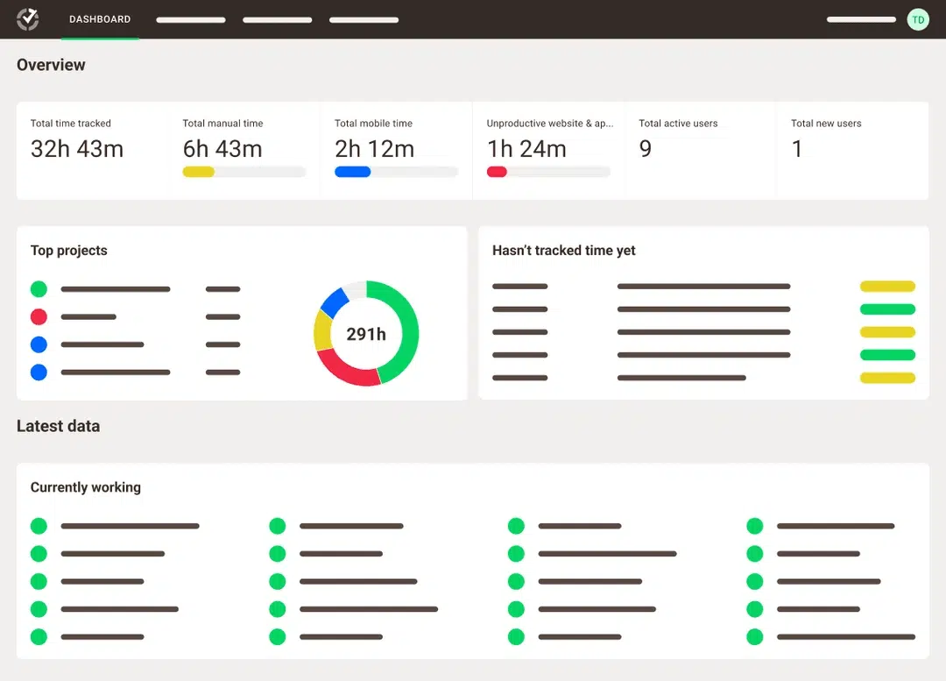Click first yellow status pill in Hasn't tracked time
The image size is (946, 681).
pyautogui.click(x=887, y=287)
